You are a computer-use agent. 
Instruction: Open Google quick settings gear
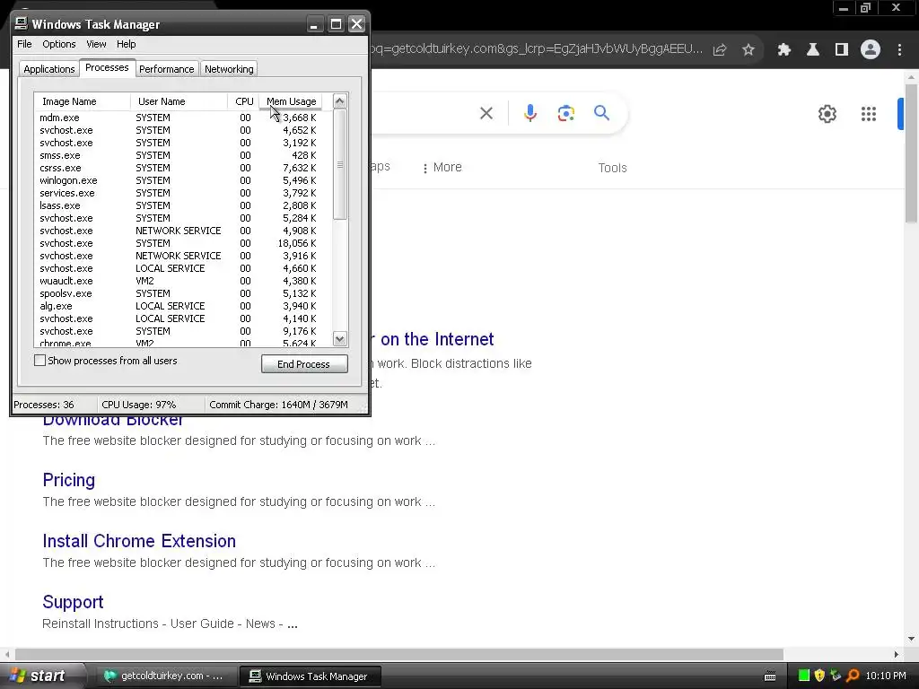click(x=827, y=114)
